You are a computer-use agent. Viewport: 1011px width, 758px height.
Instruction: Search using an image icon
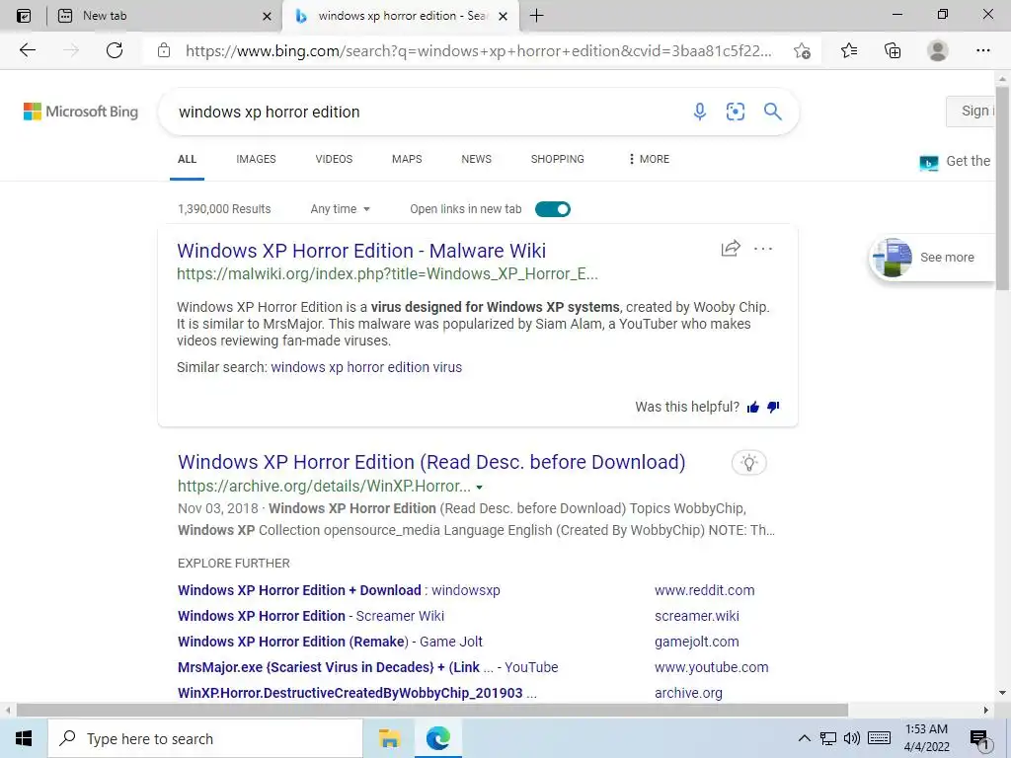click(735, 112)
